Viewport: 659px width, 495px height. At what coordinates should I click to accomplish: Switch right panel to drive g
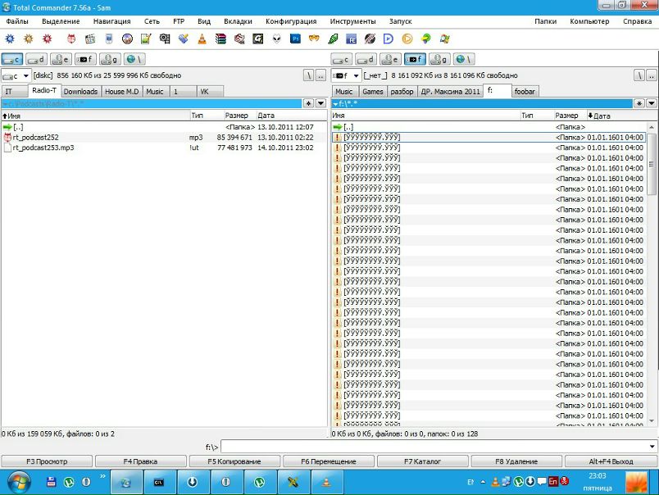pyautogui.click(x=439, y=59)
